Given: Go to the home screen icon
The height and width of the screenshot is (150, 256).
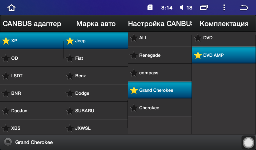Looking at the screenshot, I should point(11,7).
